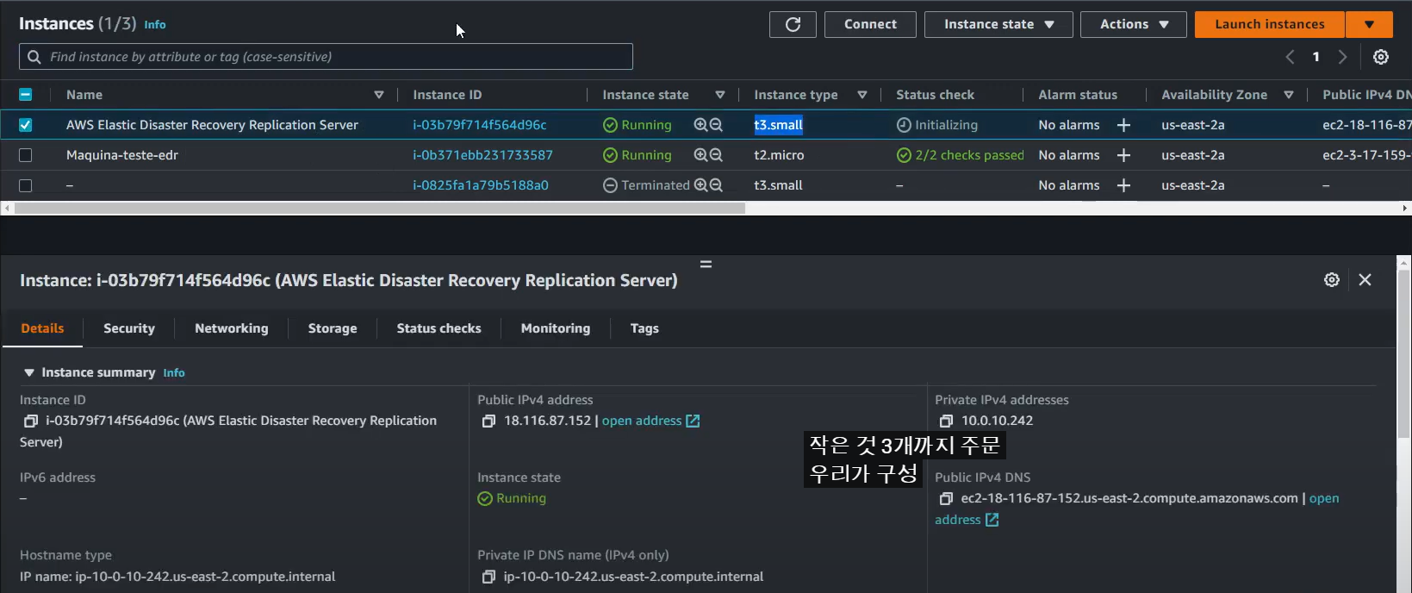Switch to the Status checks tab
This screenshot has width=1412, height=593.
click(439, 328)
